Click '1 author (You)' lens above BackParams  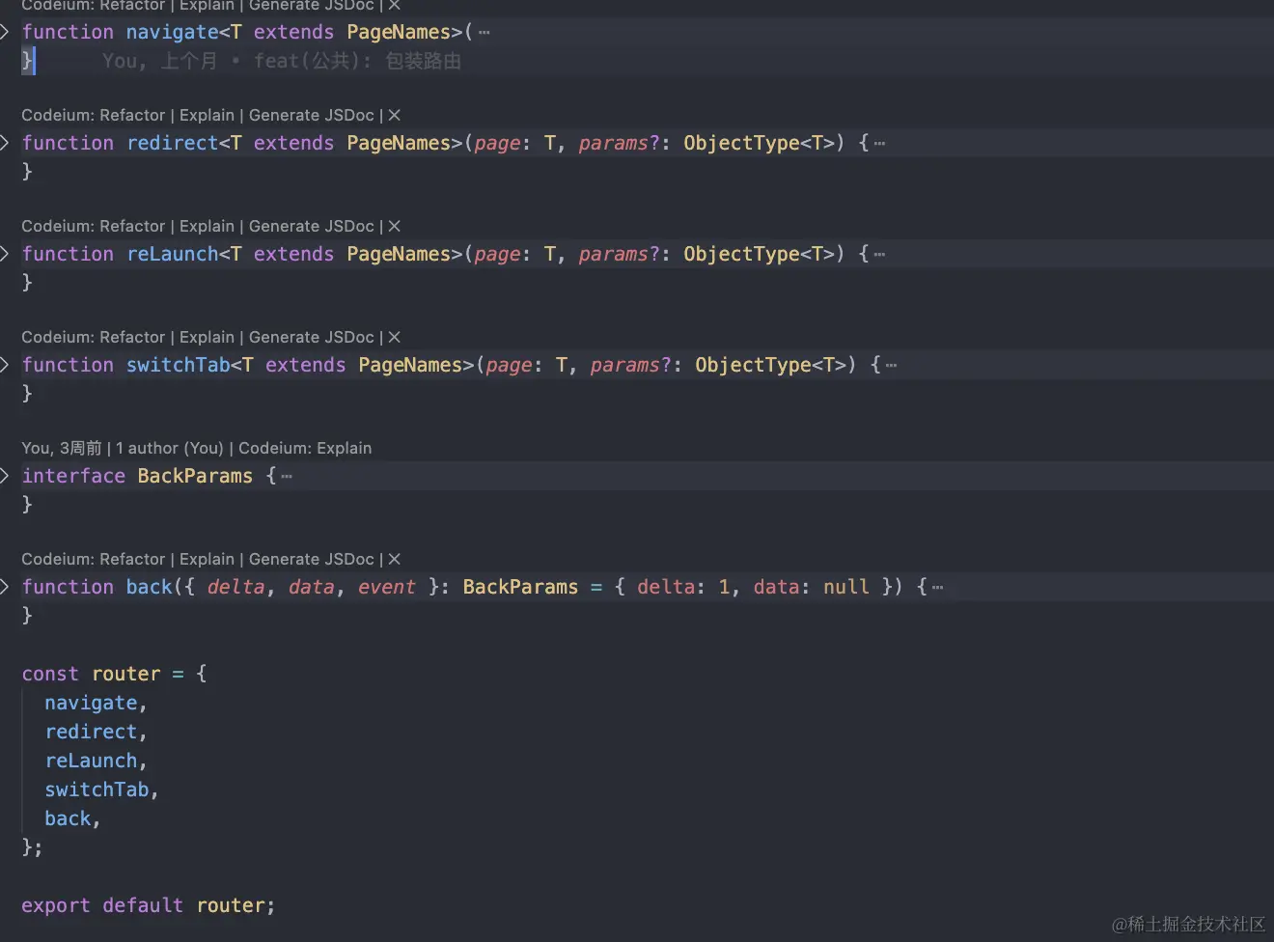(x=169, y=448)
